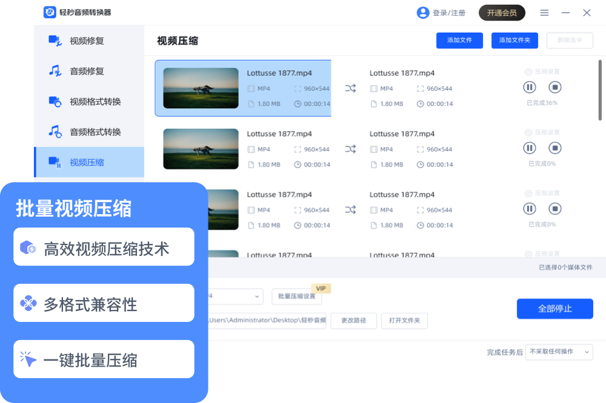
Task: Click the 批量视频压缩 title
Action: pyautogui.click(x=73, y=208)
